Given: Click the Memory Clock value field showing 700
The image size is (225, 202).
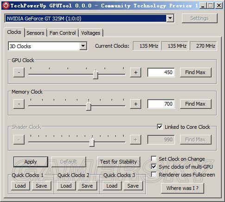Looking at the screenshot, I should pos(161,104).
